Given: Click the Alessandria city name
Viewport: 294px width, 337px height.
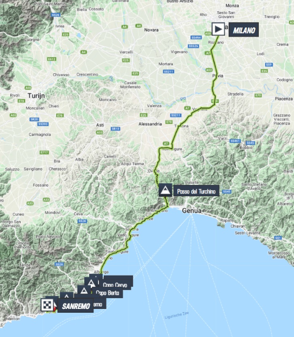Looking at the screenshot, I should pos(150,124).
